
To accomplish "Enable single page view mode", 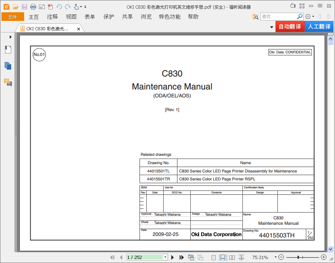I will click(213, 258).
